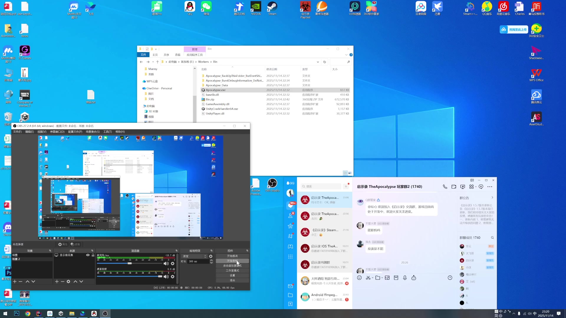
Task: Toggle the lock on 显示器采集 source
Action: tap(93, 255)
